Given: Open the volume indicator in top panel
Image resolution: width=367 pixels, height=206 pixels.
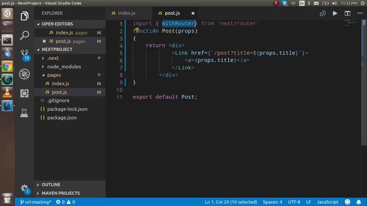Looking at the screenshot, I should click(334, 3).
